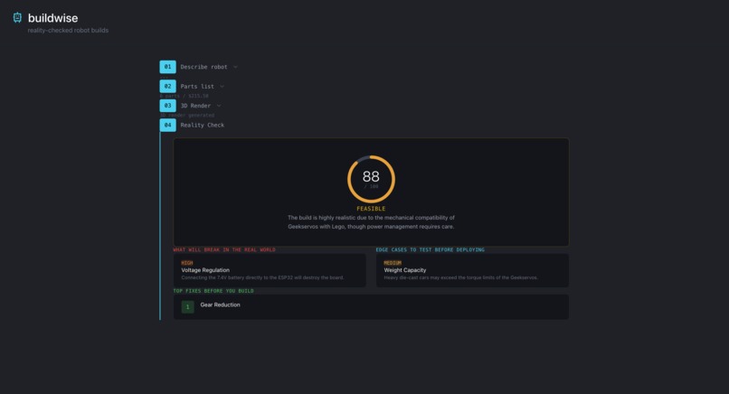Open the 3D Render step

coord(195,106)
